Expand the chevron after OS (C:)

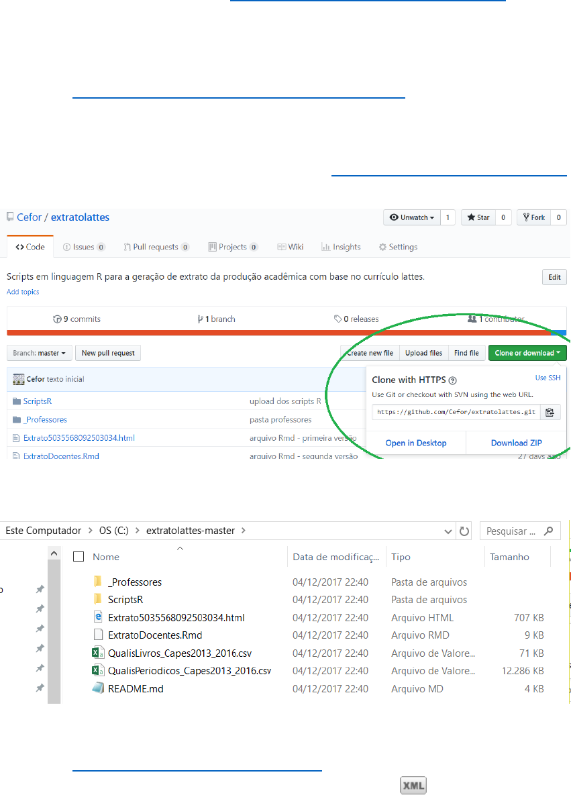click(138, 531)
